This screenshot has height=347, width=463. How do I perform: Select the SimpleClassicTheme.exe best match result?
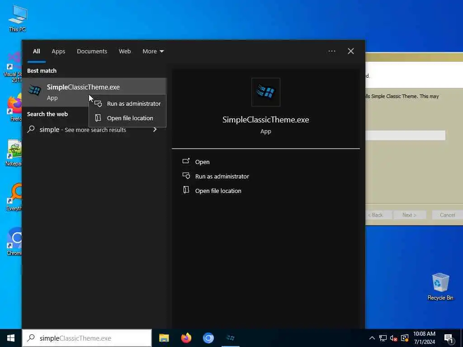point(94,92)
